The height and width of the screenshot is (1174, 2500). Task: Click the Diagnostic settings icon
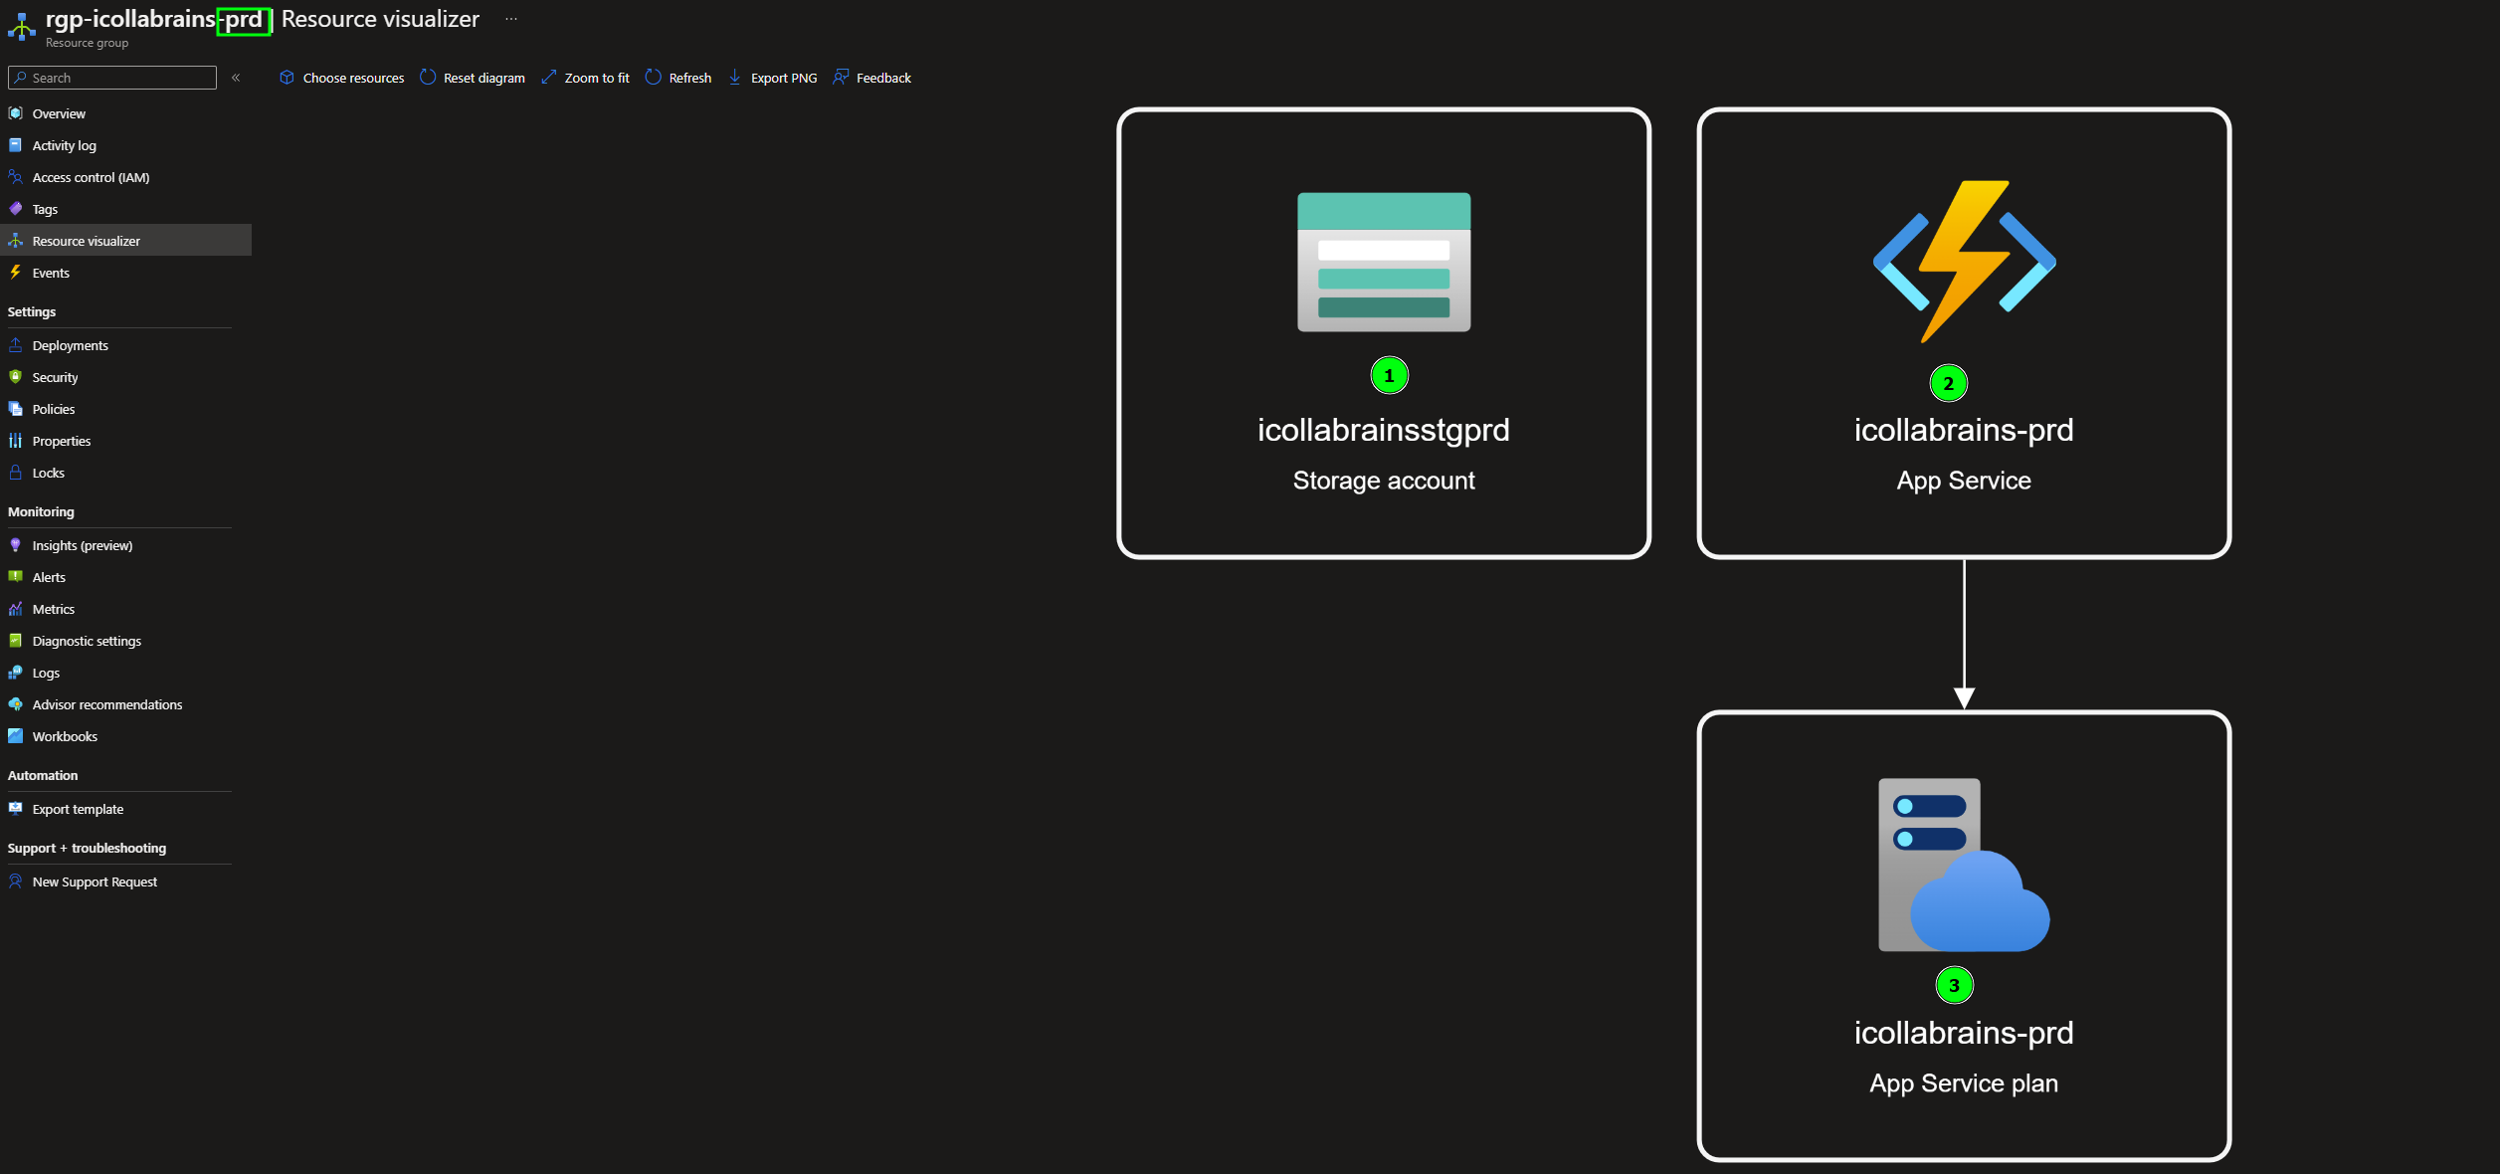(x=15, y=641)
